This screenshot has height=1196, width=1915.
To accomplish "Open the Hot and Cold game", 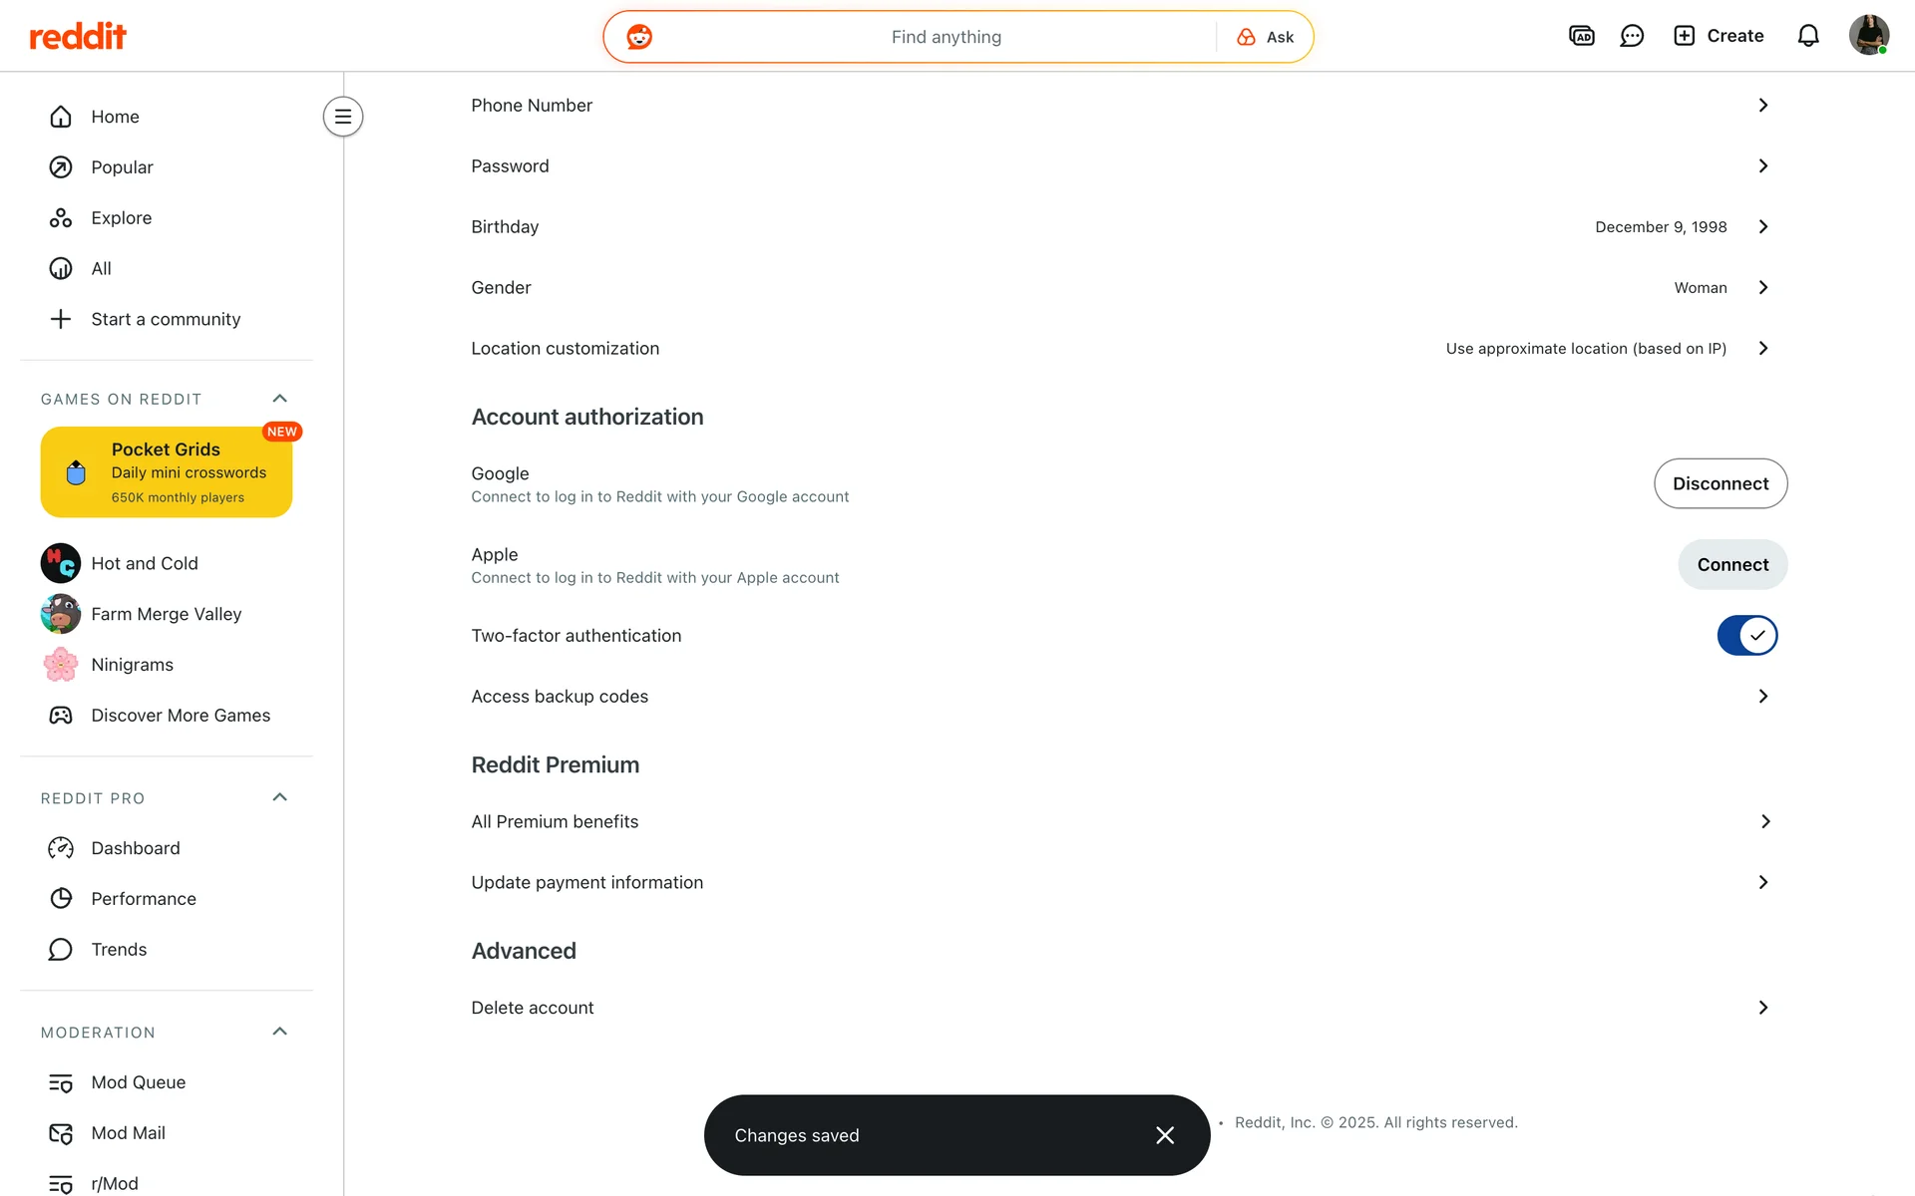I will pyautogui.click(x=144, y=563).
